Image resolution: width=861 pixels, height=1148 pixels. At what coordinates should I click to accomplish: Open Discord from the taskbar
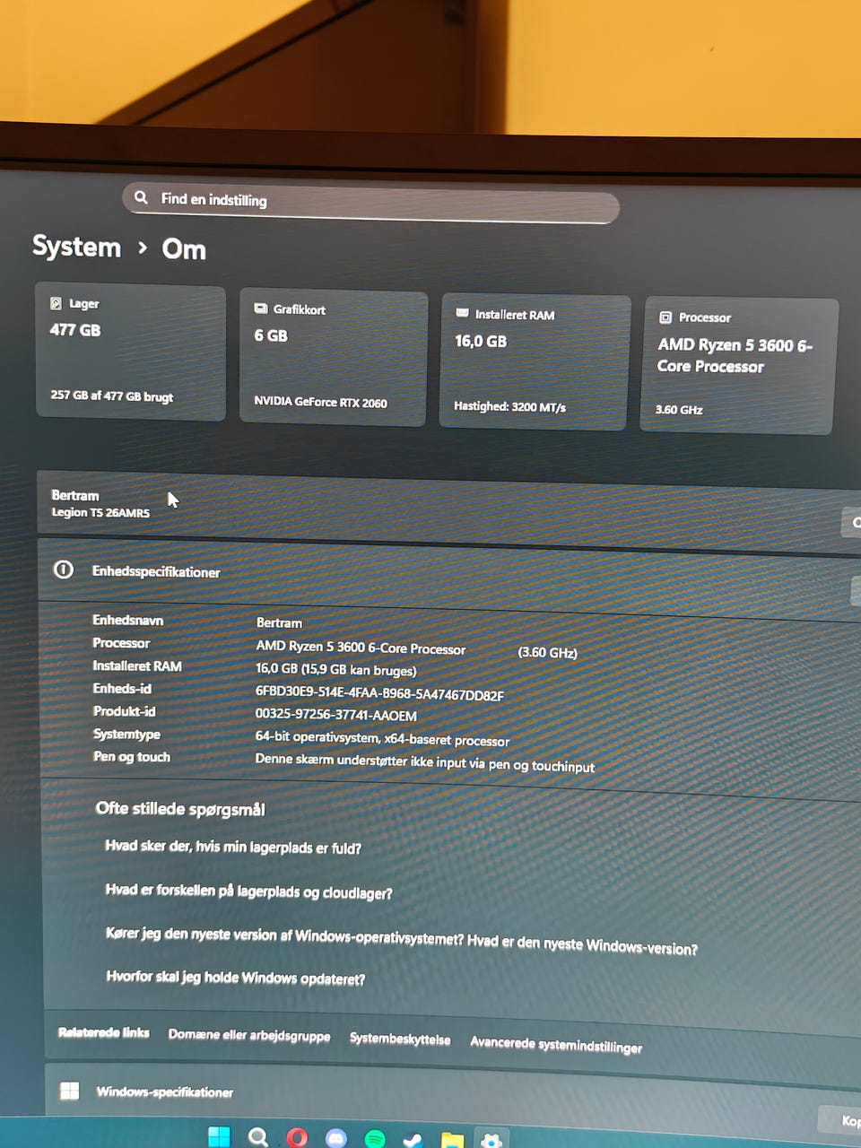coord(336,1138)
